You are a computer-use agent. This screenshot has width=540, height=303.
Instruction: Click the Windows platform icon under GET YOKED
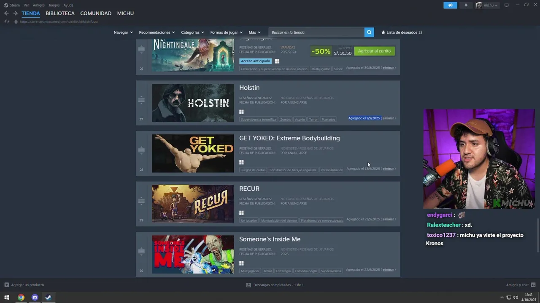coord(241,162)
